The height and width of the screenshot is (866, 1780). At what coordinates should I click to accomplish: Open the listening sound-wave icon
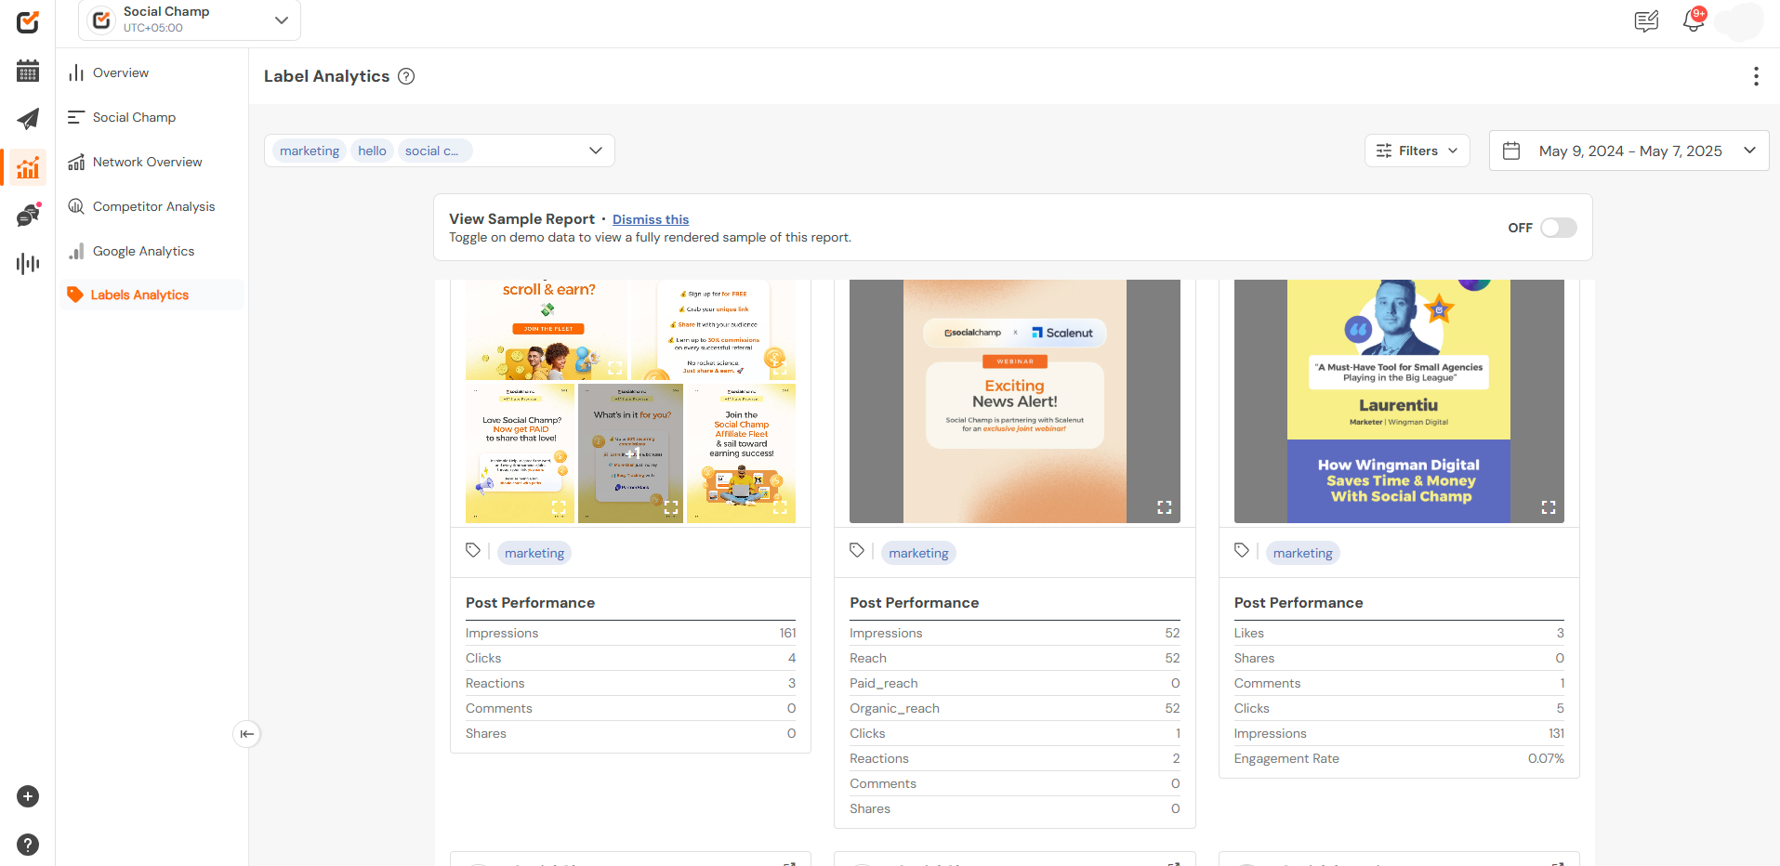tap(28, 264)
